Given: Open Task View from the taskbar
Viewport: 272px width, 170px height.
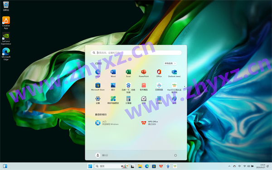Looking at the screenshot, I should (132, 166).
